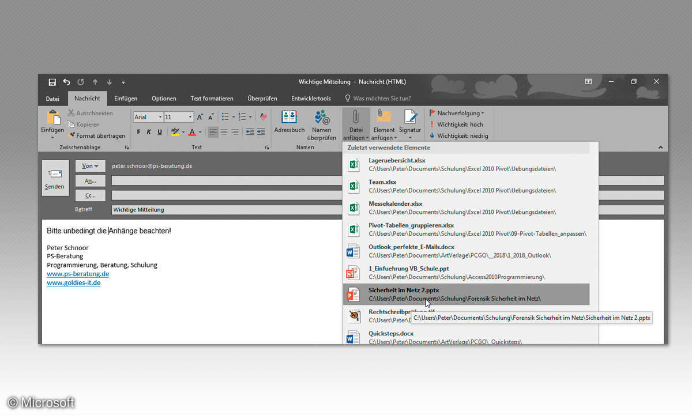The height and width of the screenshot is (415, 692).
Task: Click the Redo arrow icon
Action: tap(81, 82)
